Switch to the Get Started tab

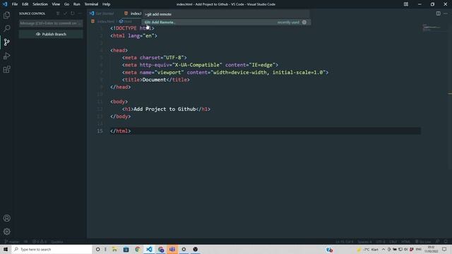pos(102,13)
